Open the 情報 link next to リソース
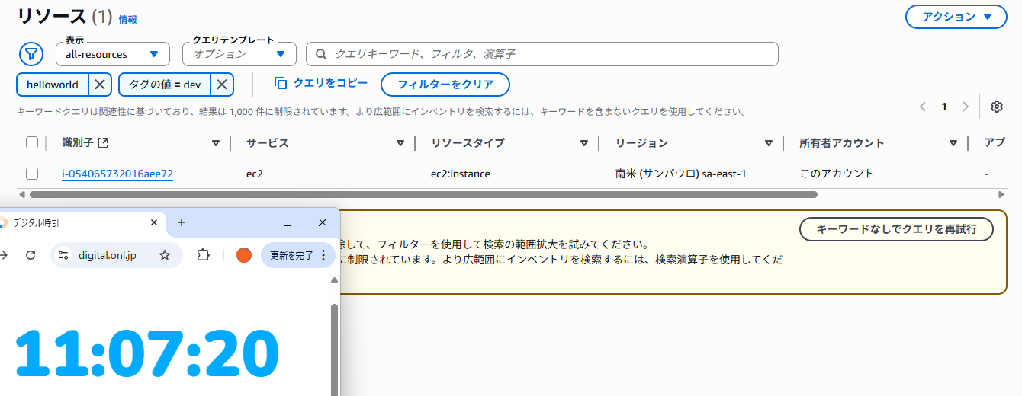The width and height of the screenshot is (1022, 396). pos(127,20)
